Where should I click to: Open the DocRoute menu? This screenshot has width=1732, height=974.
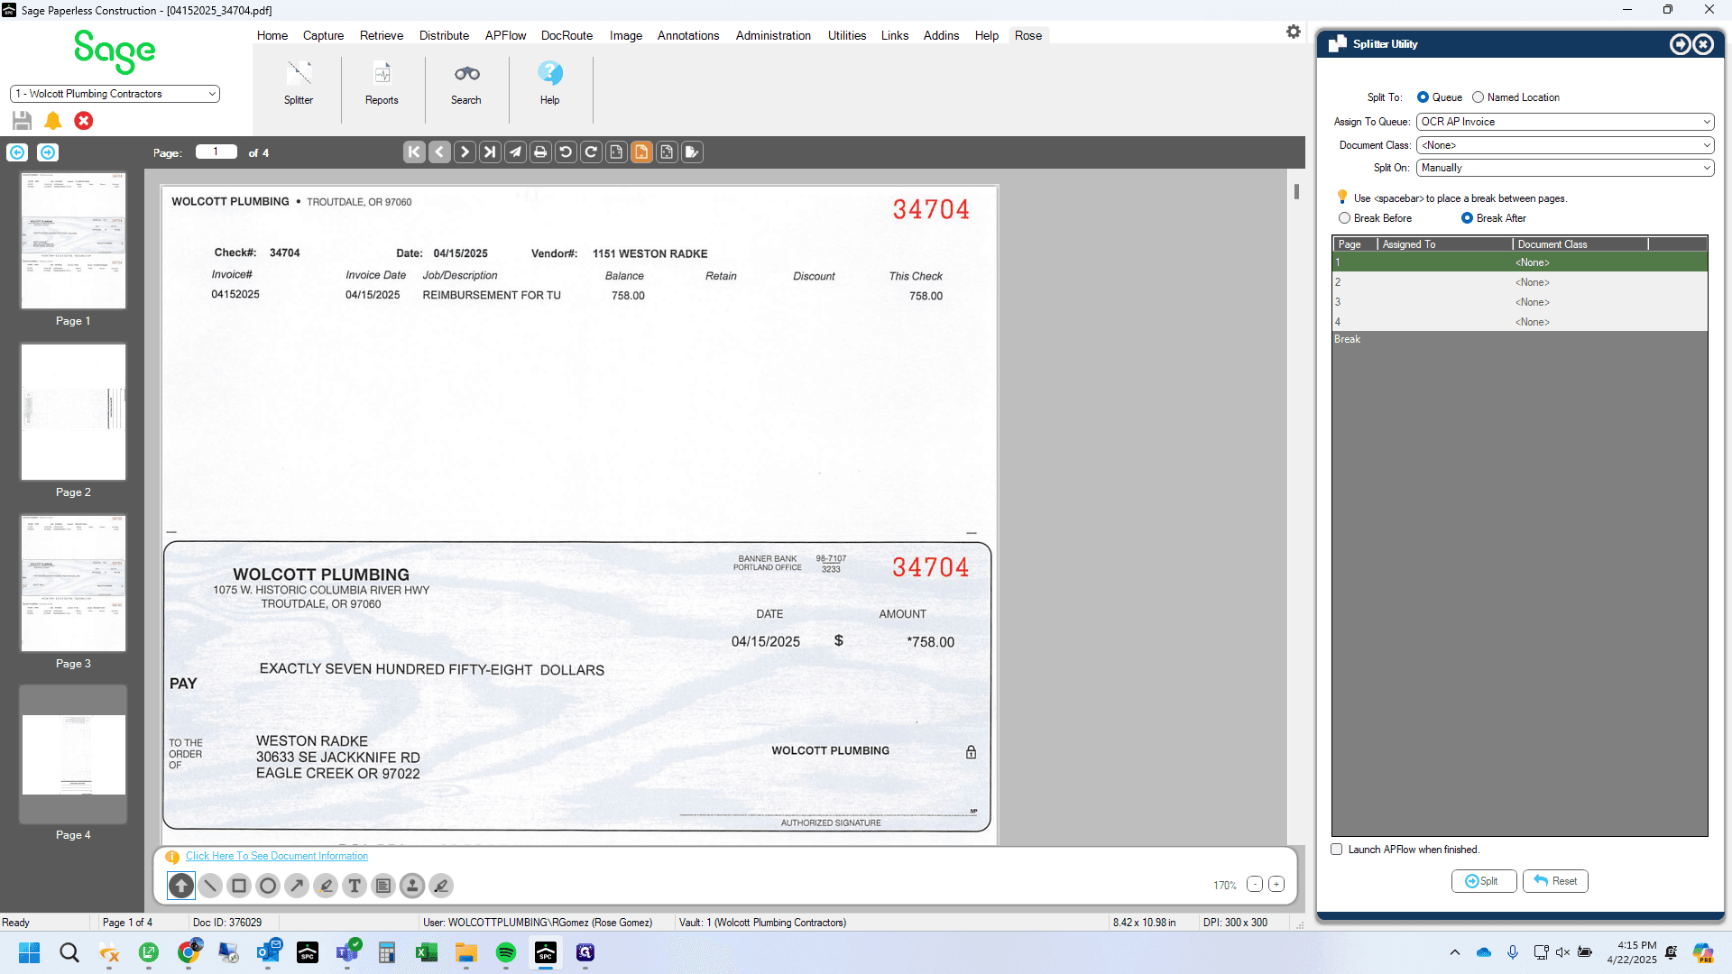tap(567, 35)
